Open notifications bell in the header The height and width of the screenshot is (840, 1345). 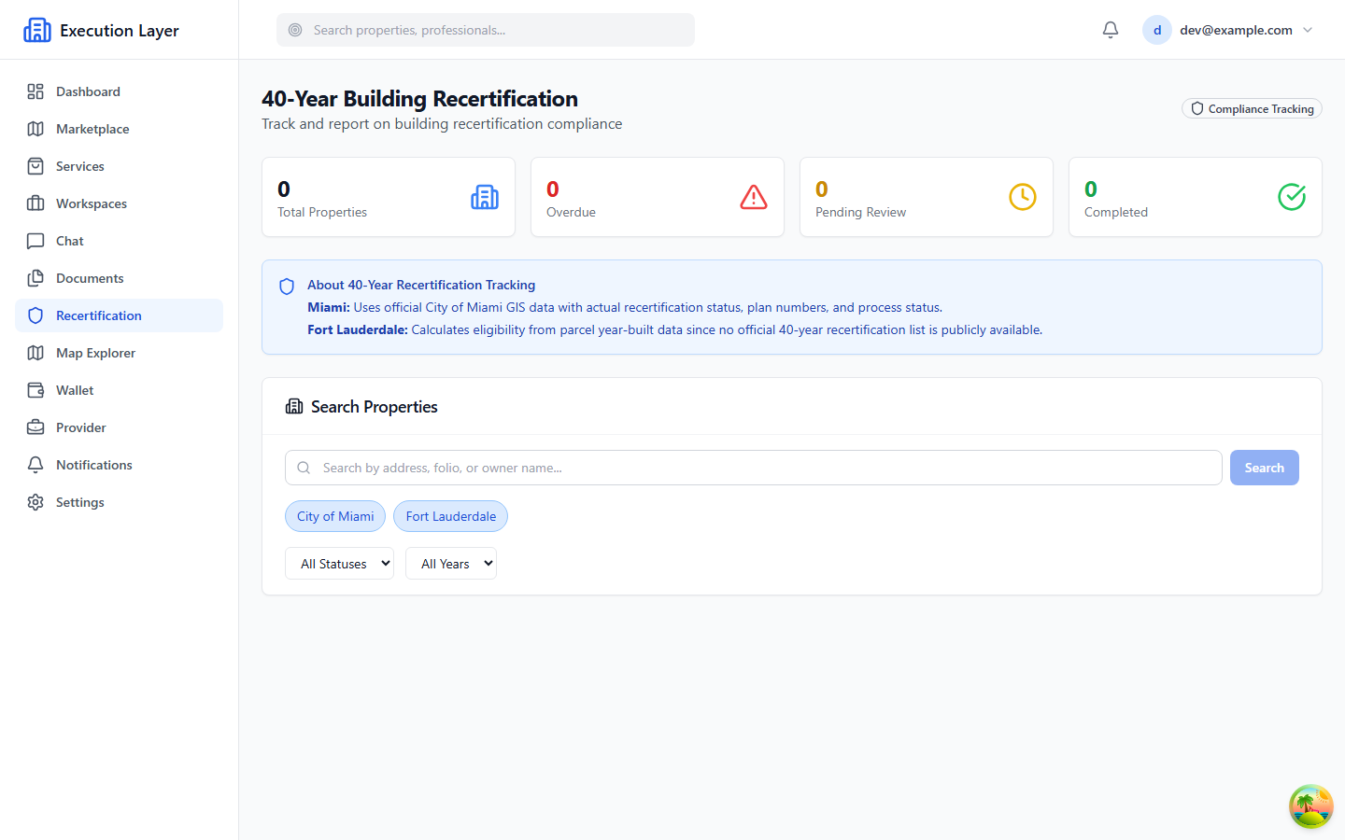1111,30
